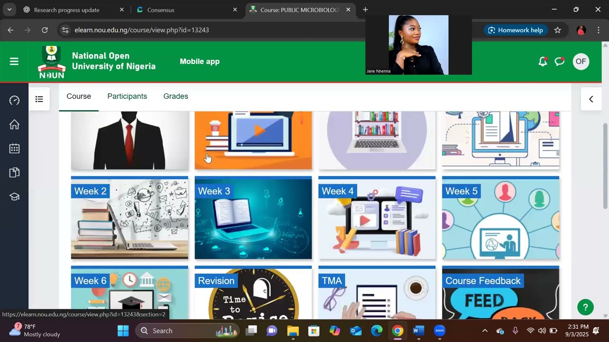The image size is (609, 342).
Task: Open the volume speaker tray icon
Action: (541, 331)
